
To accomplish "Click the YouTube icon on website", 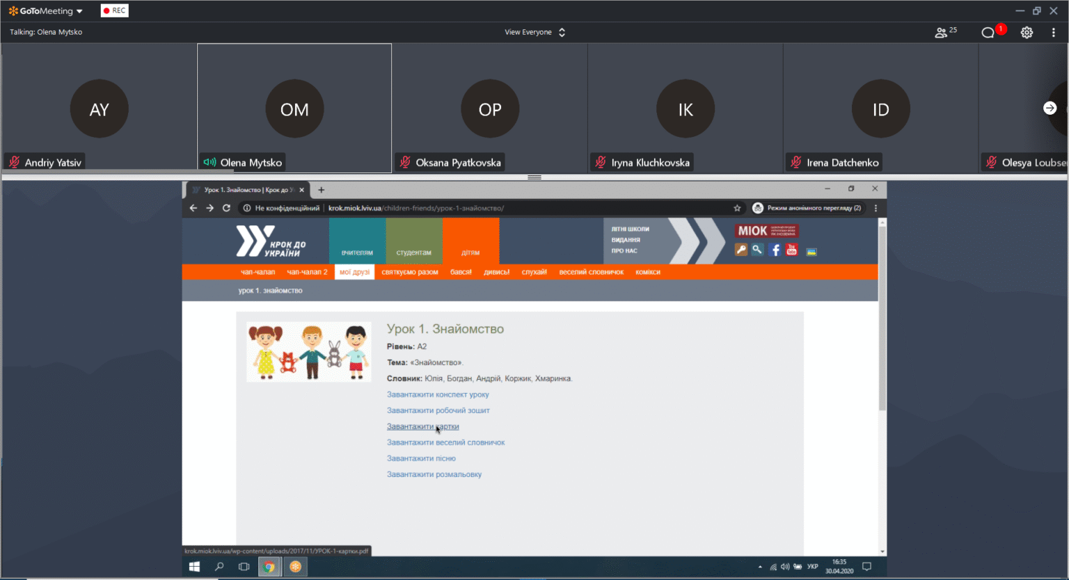I will 792,250.
